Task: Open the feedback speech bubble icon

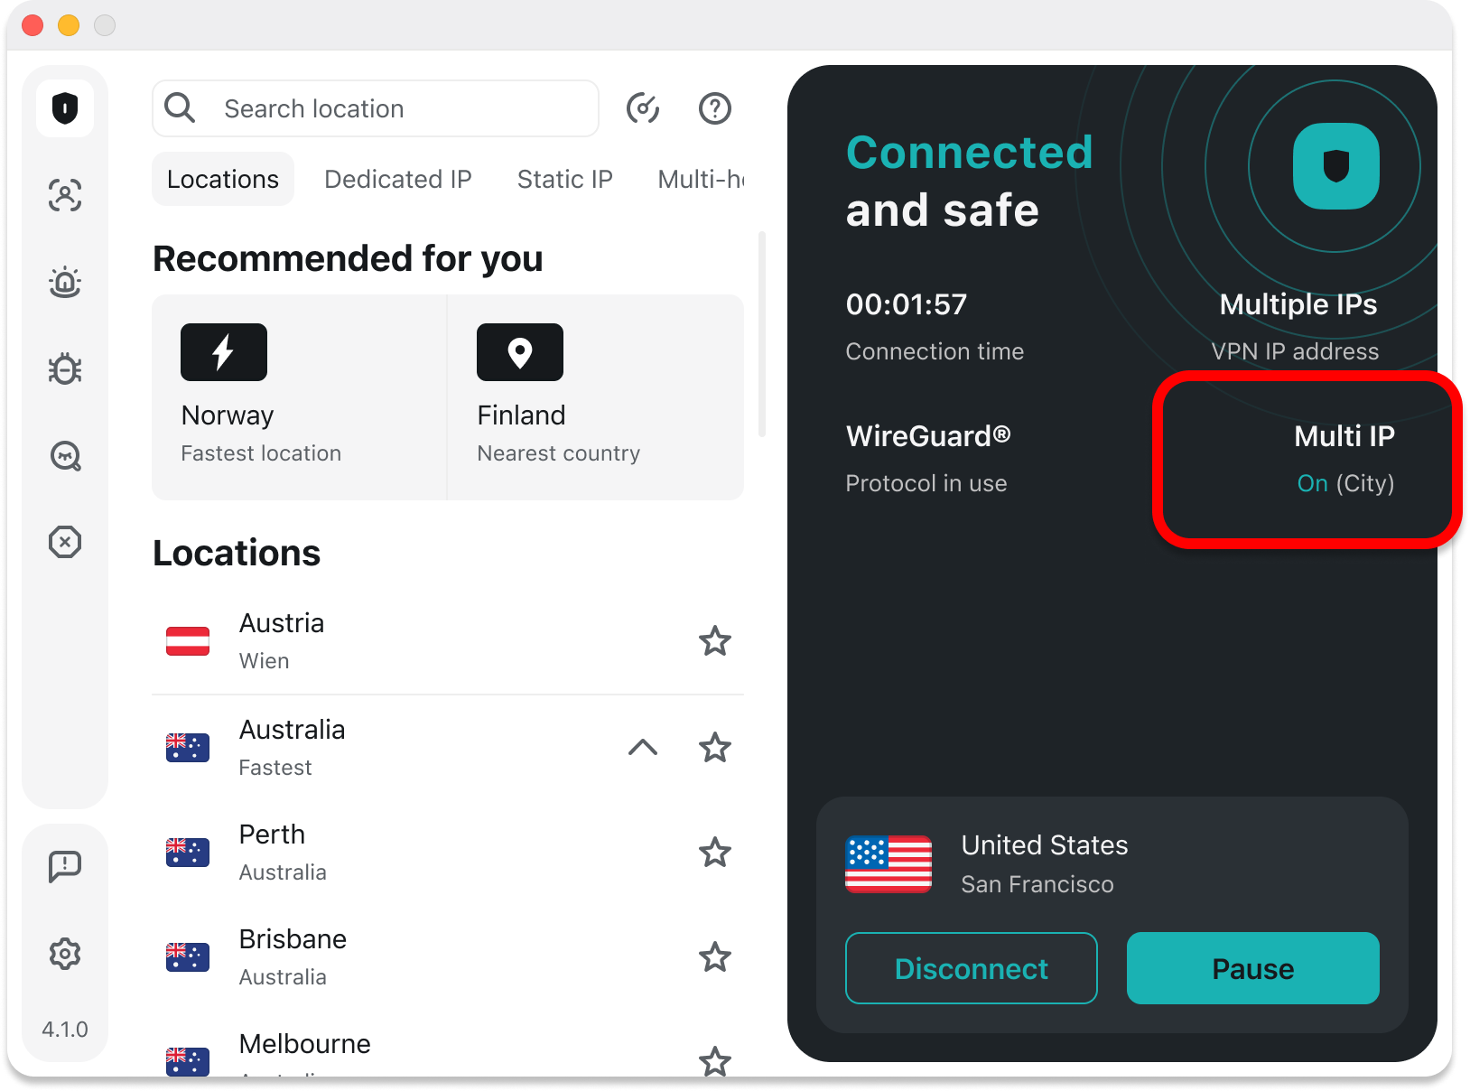Action: point(65,866)
